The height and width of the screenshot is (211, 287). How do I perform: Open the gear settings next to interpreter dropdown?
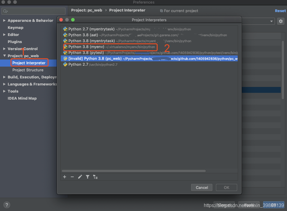(x=281, y=22)
